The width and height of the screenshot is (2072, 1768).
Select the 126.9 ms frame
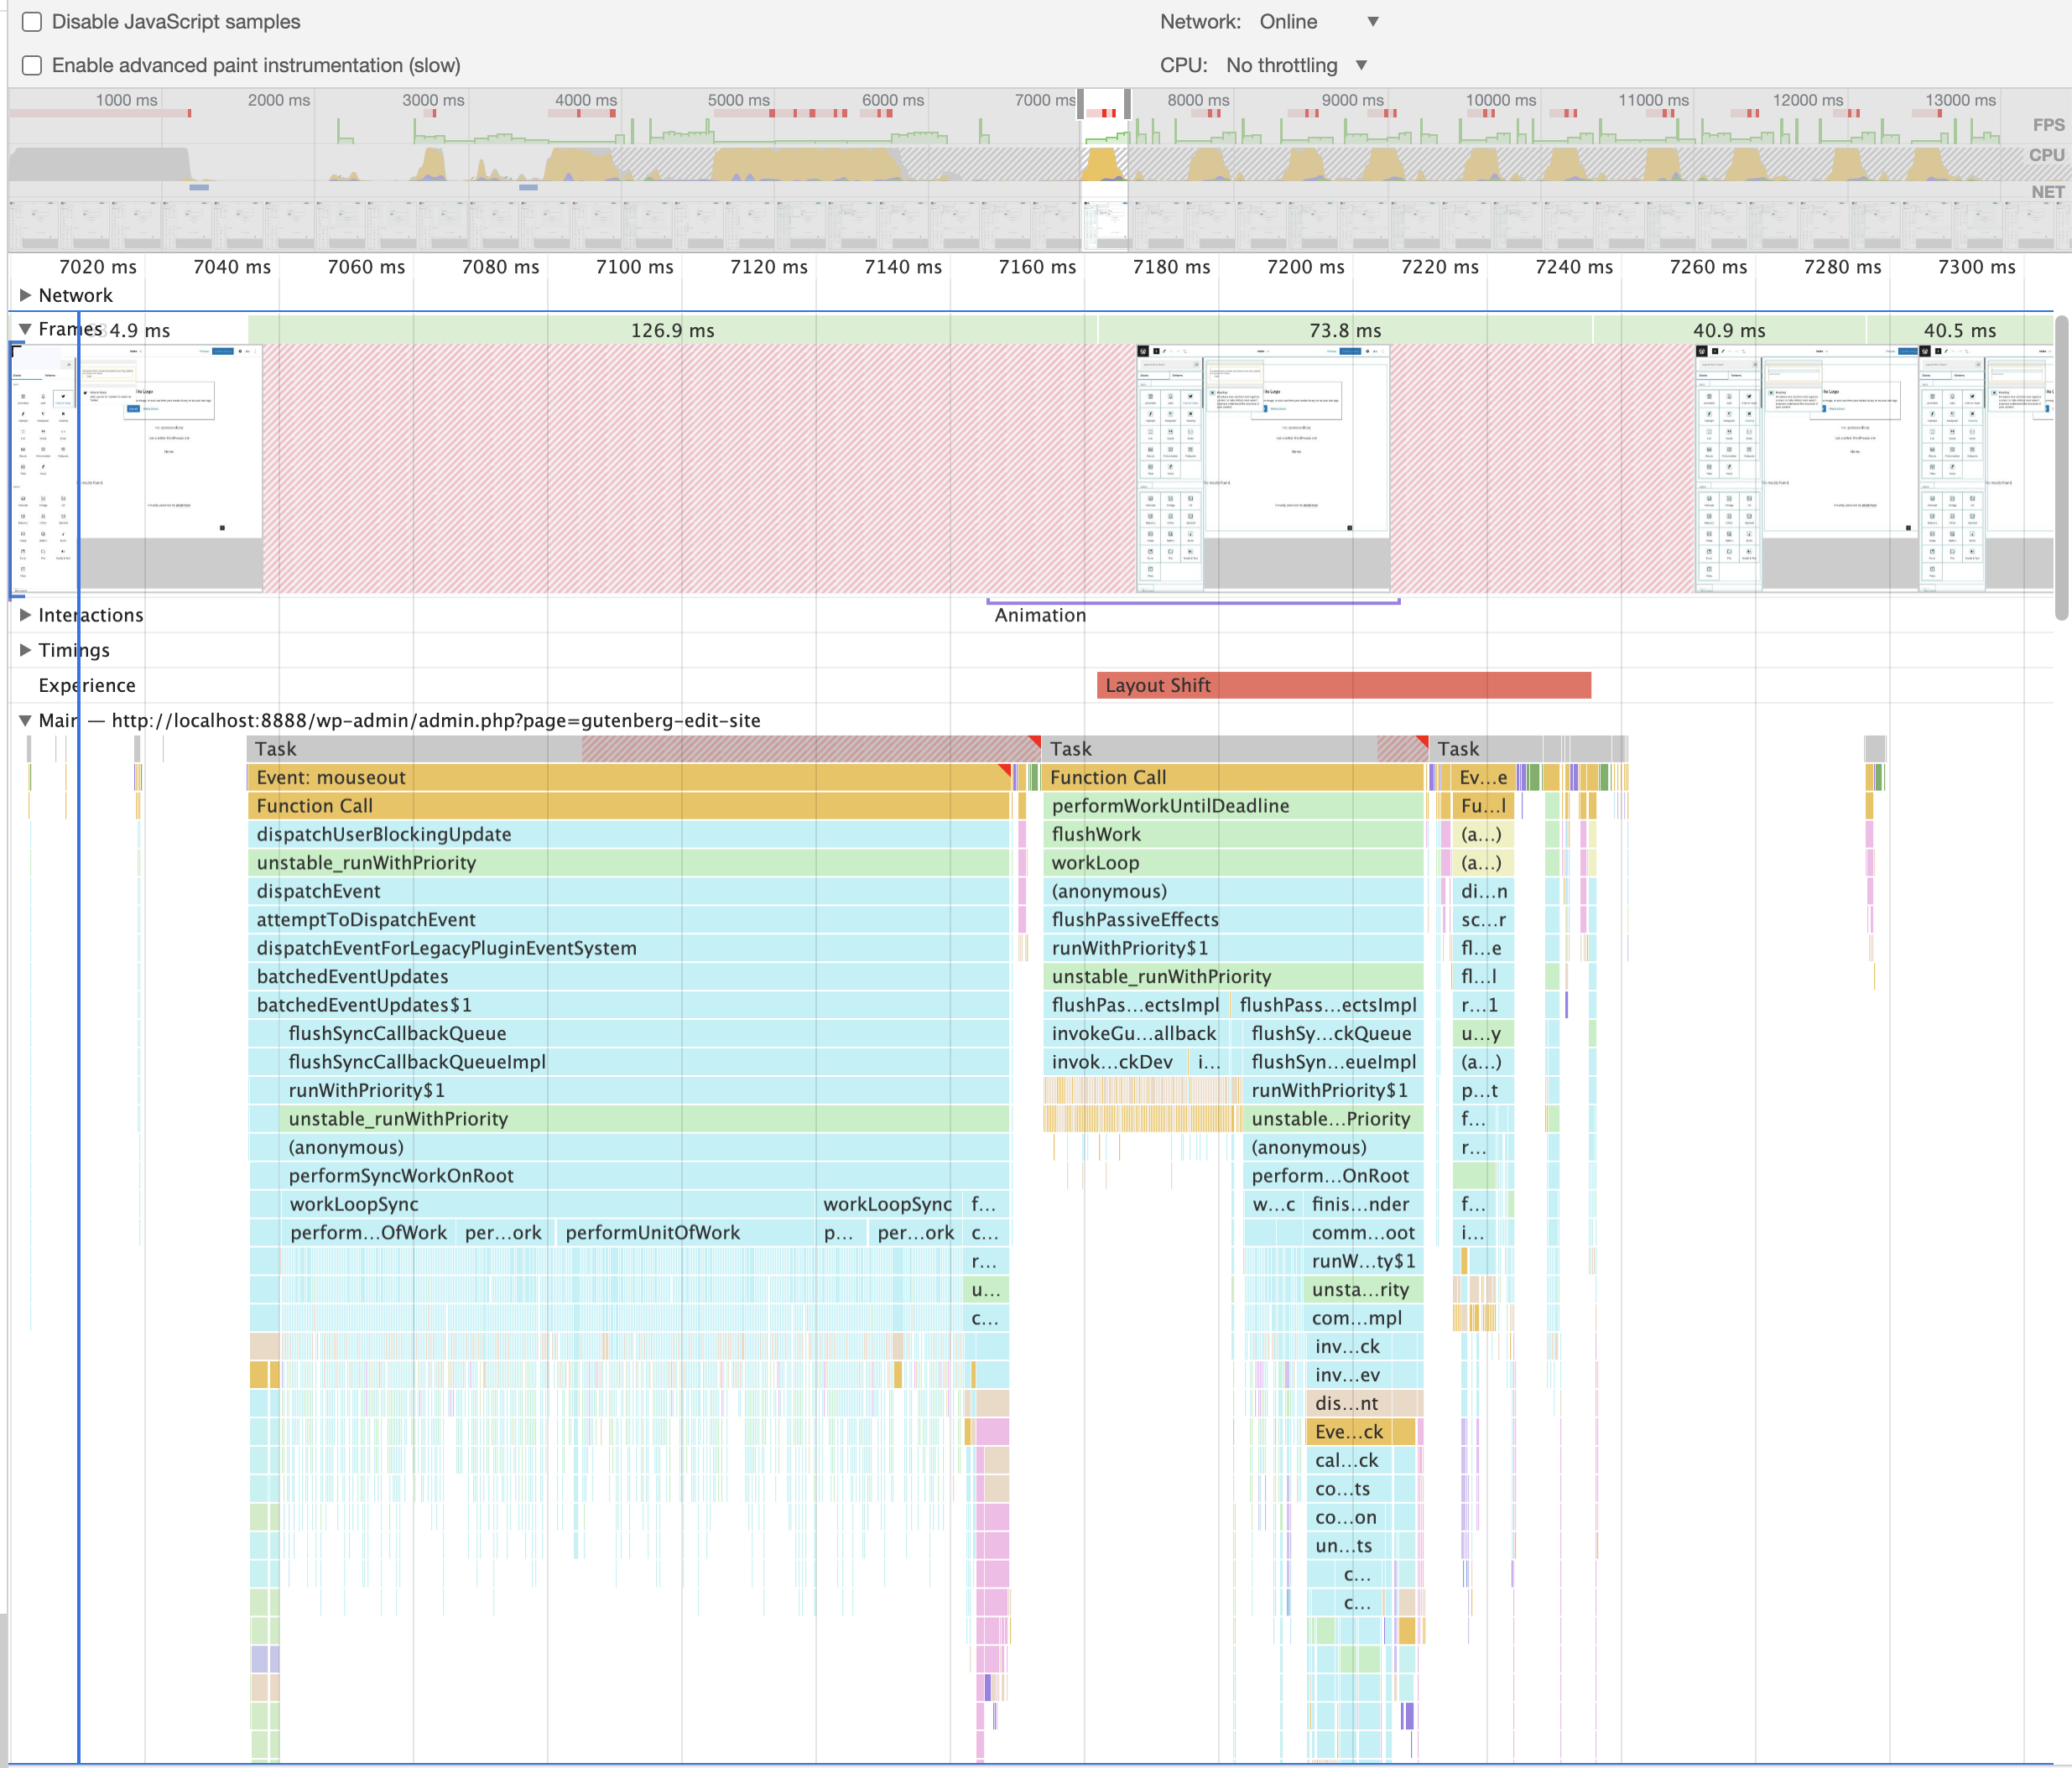tap(672, 331)
